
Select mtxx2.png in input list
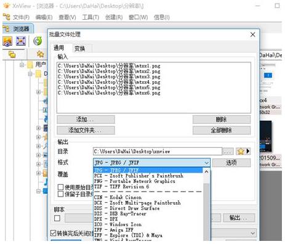pos(109,71)
